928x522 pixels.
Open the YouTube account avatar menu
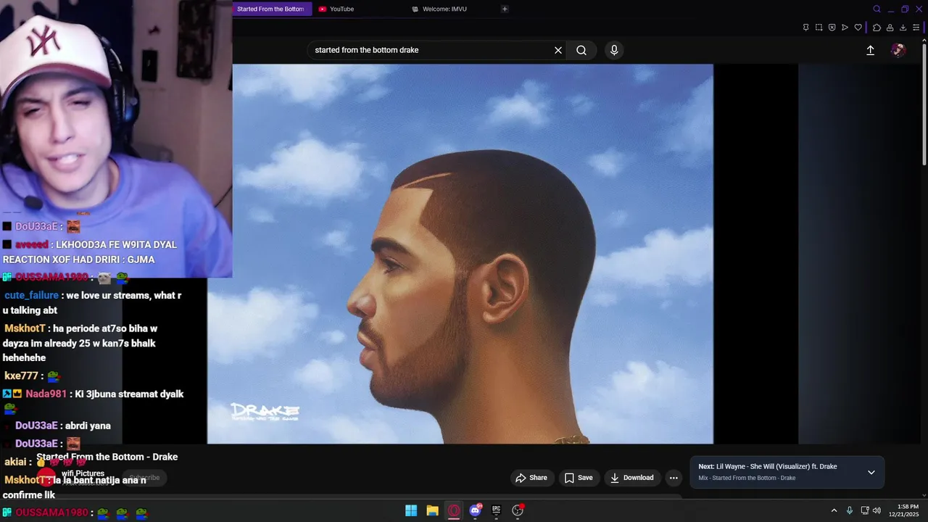click(x=898, y=50)
